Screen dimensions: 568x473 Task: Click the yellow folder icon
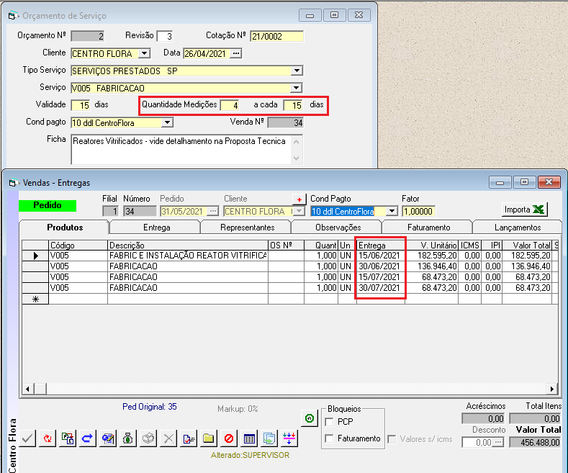pos(208,438)
